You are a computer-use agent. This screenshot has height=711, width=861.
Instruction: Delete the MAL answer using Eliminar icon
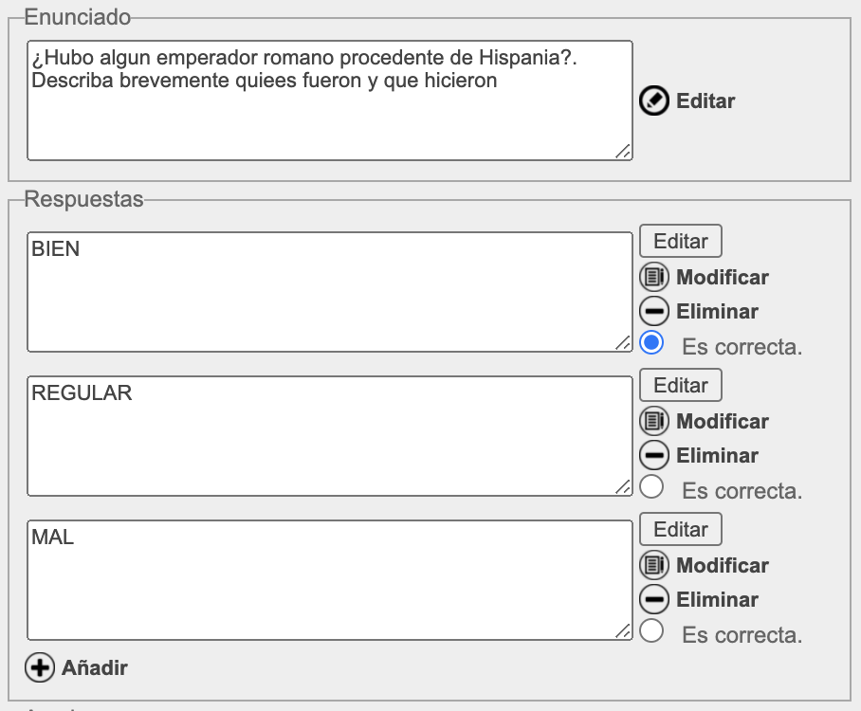pos(653,599)
